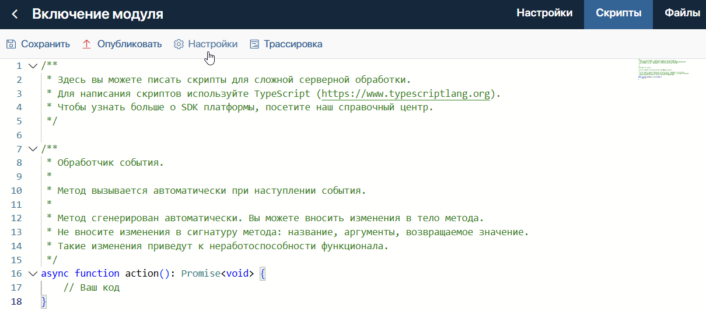The height and width of the screenshot is (314, 706).
Task: Click the Tracing list icon
Action: pyautogui.click(x=254, y=44)
